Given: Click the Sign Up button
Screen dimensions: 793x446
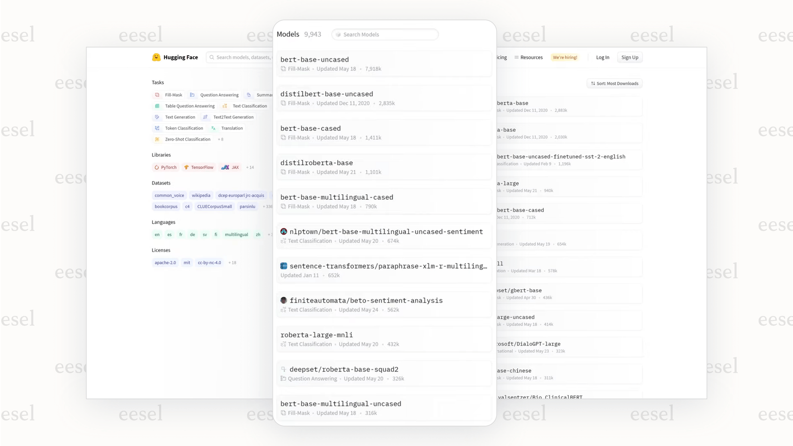Looking at the screenshot, I should (x=630, y=57).
